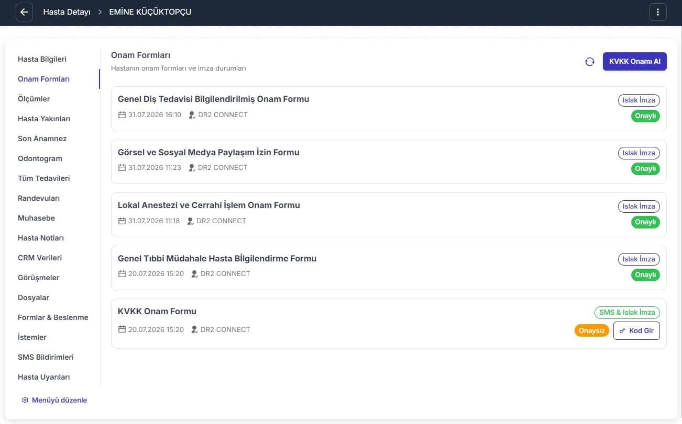
Task: View Tüm Tedavileri list
Action: coord(43,178)
